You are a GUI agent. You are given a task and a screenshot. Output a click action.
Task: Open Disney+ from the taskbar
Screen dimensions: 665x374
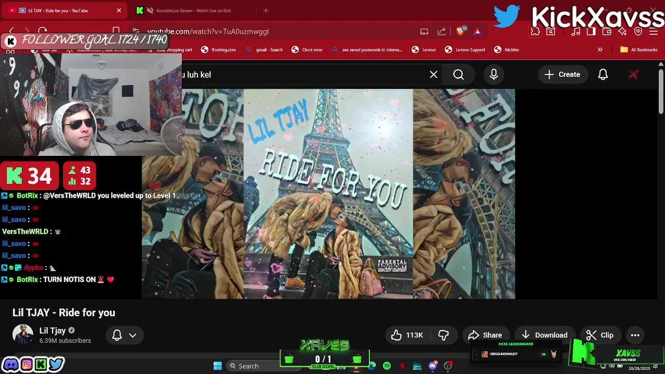click(417, 366)
